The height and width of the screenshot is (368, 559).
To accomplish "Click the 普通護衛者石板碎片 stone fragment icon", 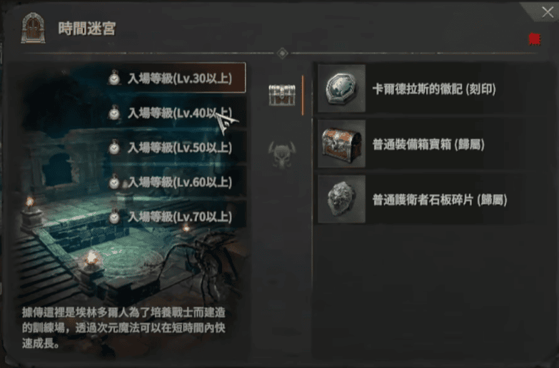I will 341,199.
